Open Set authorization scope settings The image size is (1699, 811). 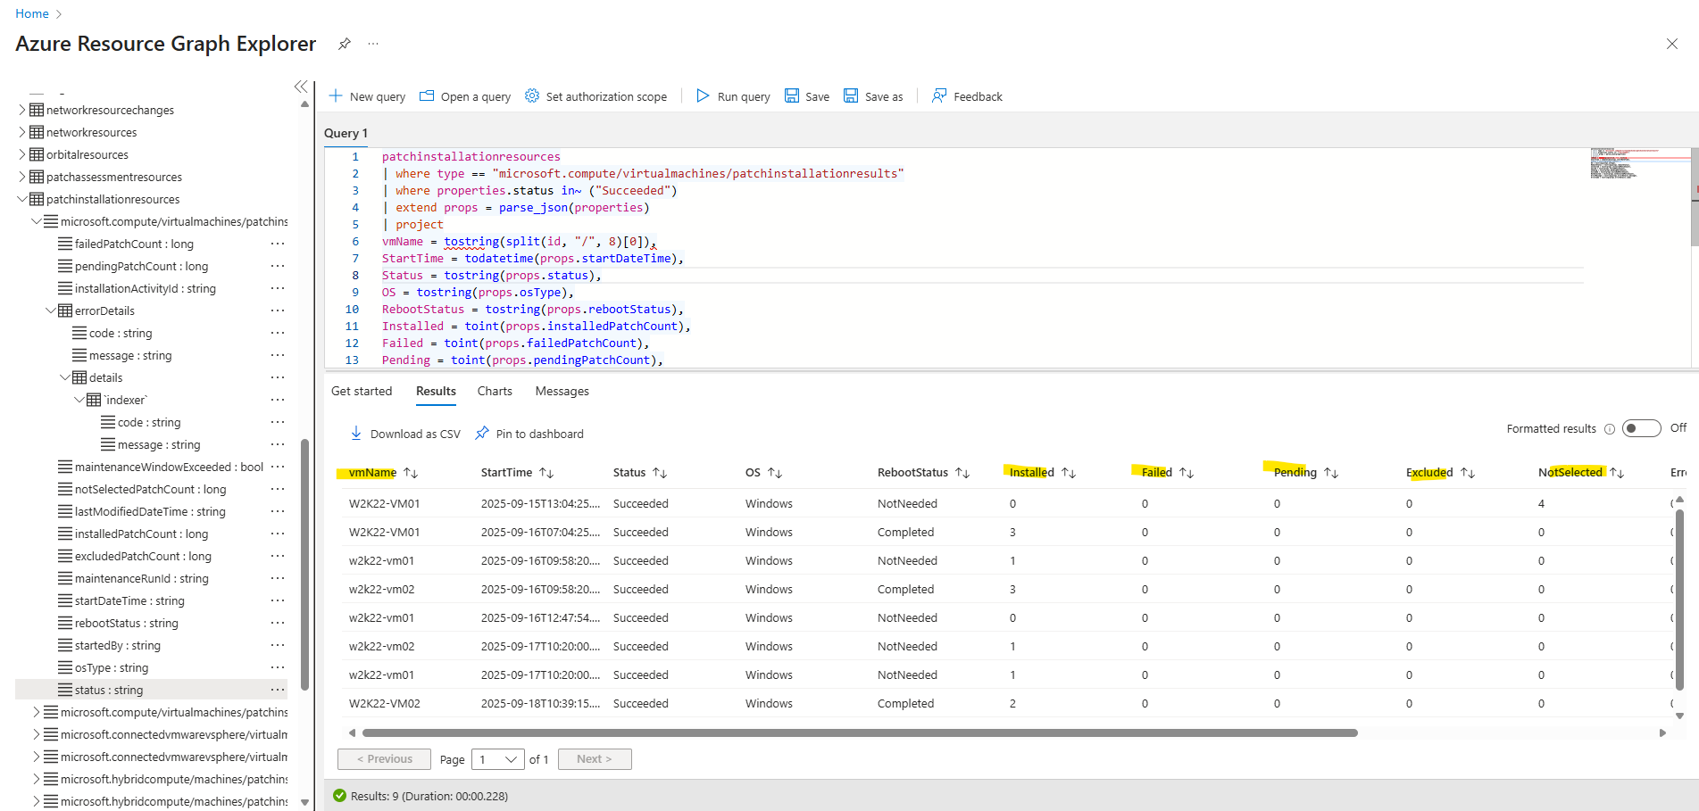tap(595, 96)
